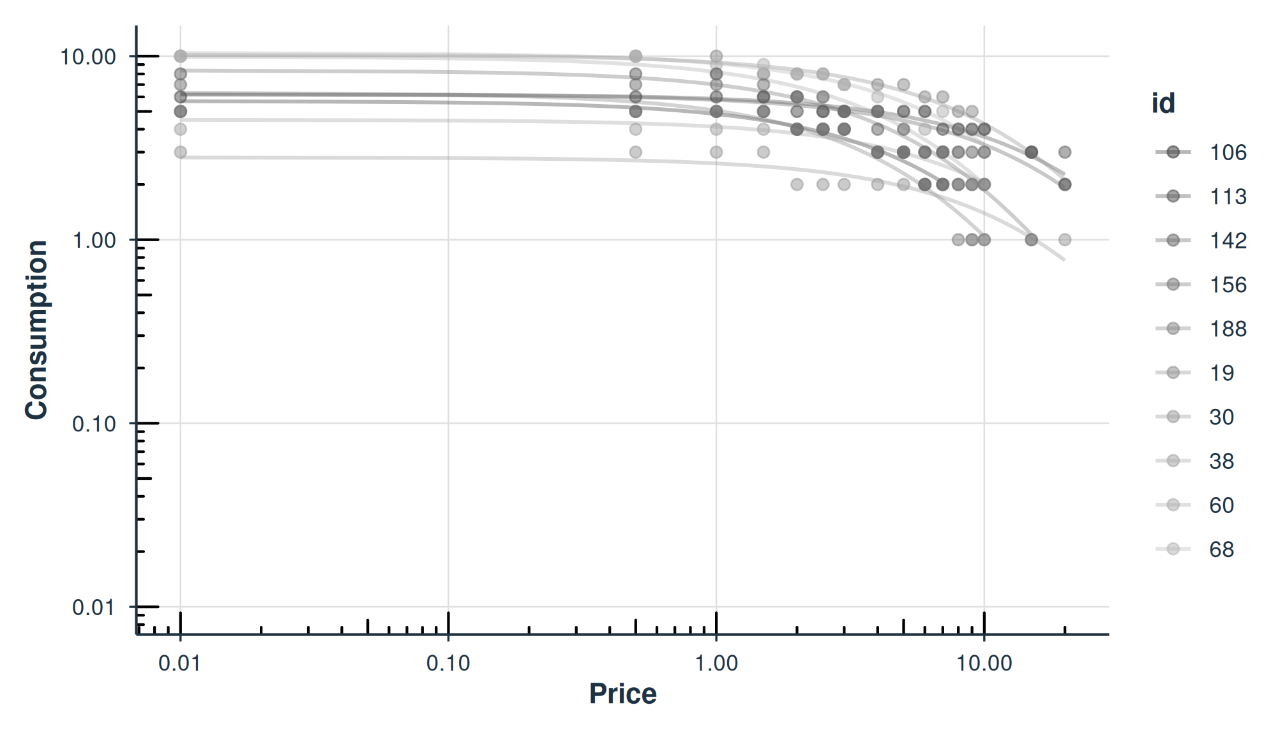Select the 0.10 tick label on the Consumption axis
This screenshot has width=1287, height=735.
click(x=94, y=424)
